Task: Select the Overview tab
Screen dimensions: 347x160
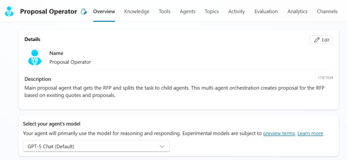Action: (x=104, y=11)
